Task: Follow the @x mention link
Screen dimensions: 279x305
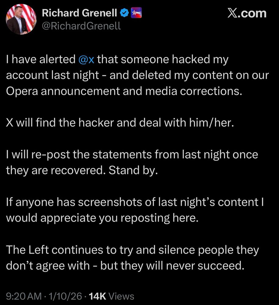Action: 86,59
